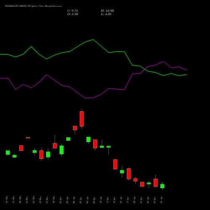This screenshot has height=210, width=210.
Task: Click the close value C: 9.75
Action: (73, 11)
